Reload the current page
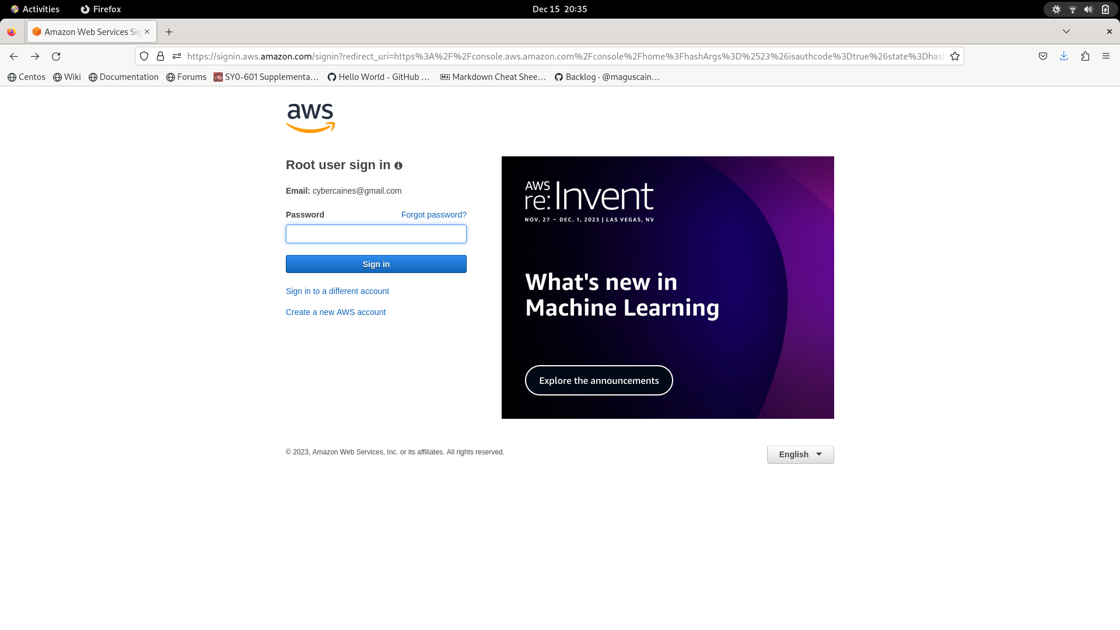Viewport: 1120px width, 630px height. coord(56,56)
